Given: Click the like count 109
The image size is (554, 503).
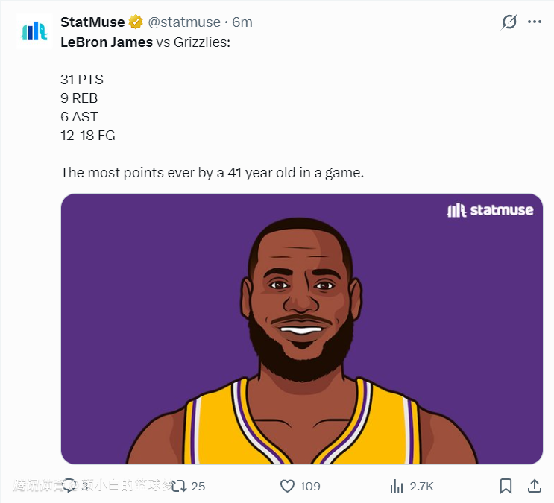Looking at the screenshot, I should point(310,486).
